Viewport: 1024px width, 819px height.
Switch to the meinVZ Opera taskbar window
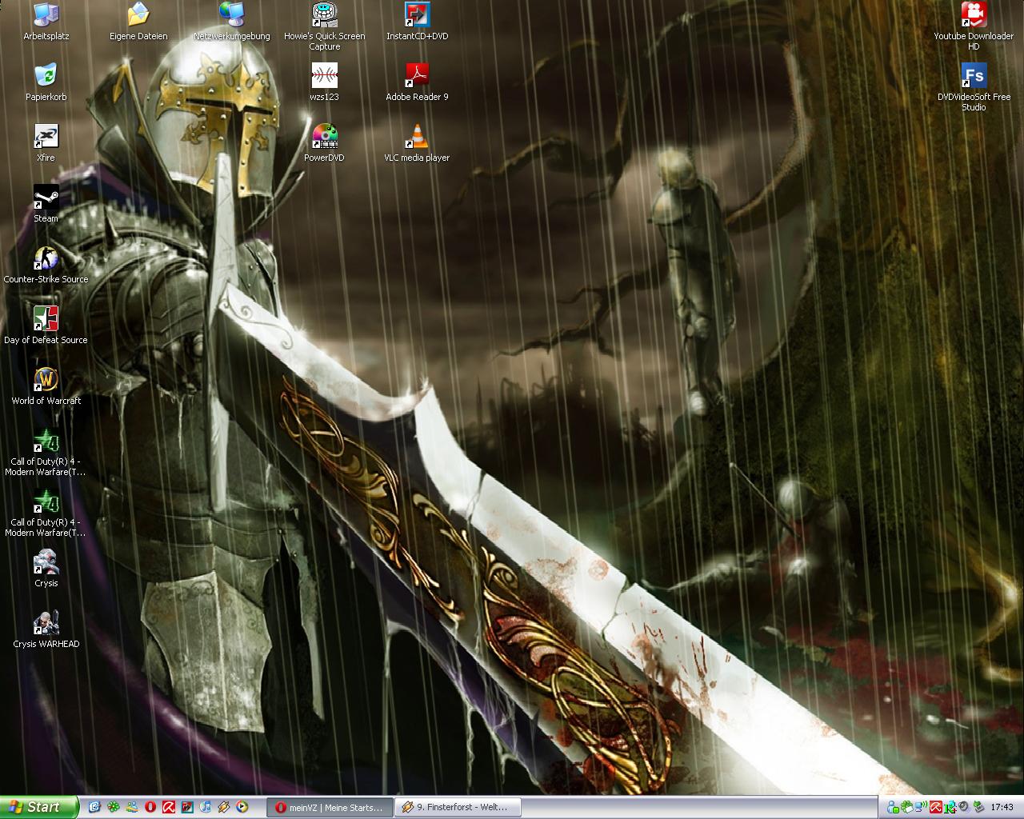(330, 807)
